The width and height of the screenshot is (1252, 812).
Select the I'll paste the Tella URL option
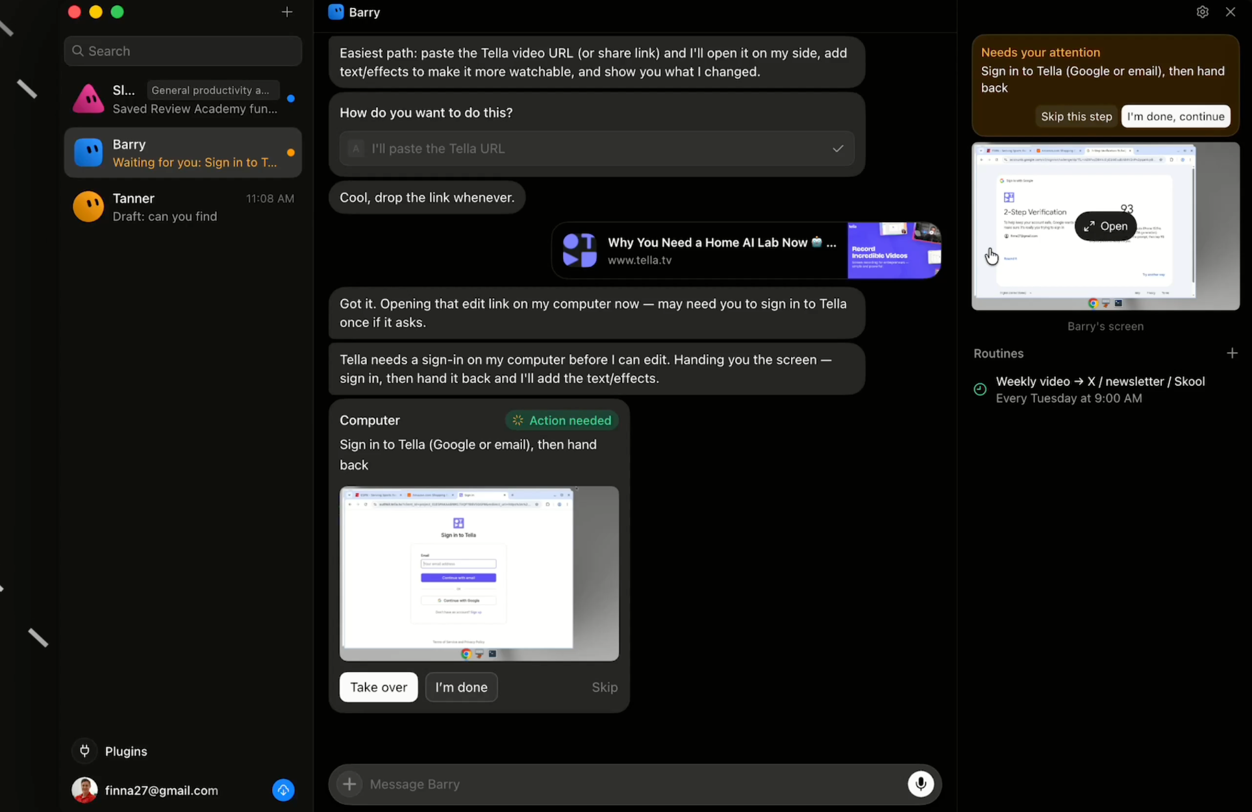[x=596, y=149]
